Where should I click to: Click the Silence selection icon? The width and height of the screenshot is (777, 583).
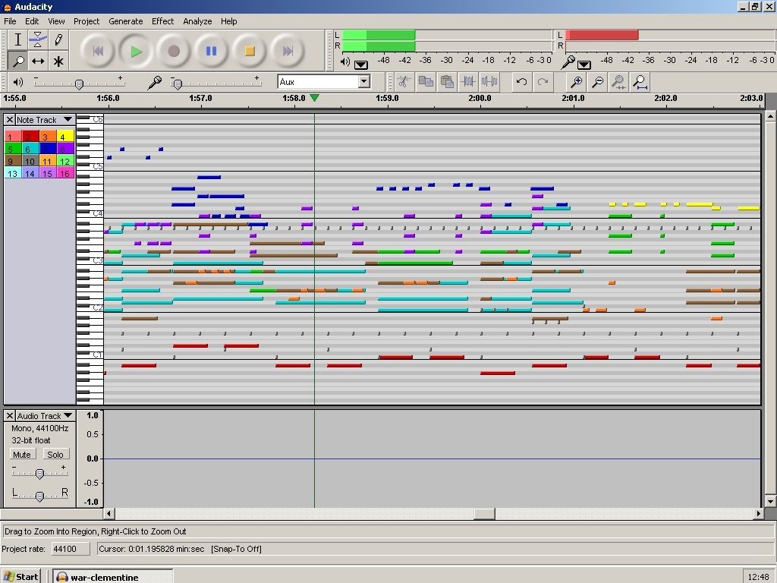[x=489, y=81]
